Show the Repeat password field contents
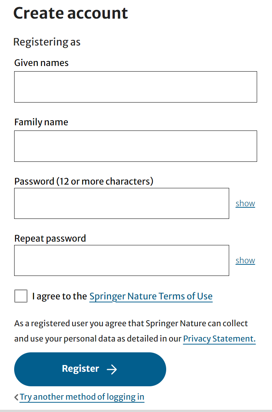272x412 pixels. coord(245,260)
